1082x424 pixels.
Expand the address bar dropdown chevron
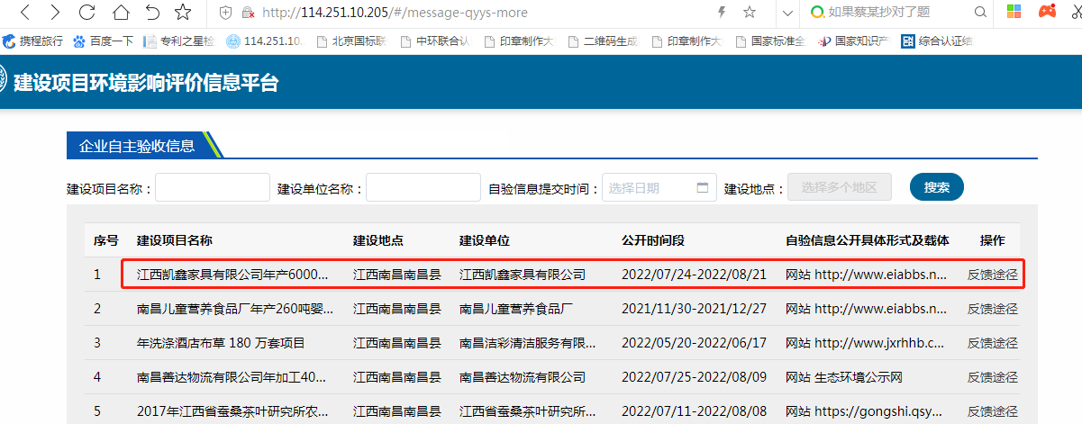pos(788,13)
